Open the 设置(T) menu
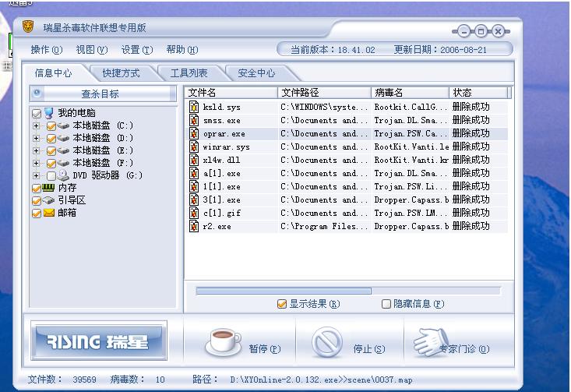The height and width of the screenshot is (392, 571). tap(137, 50)
